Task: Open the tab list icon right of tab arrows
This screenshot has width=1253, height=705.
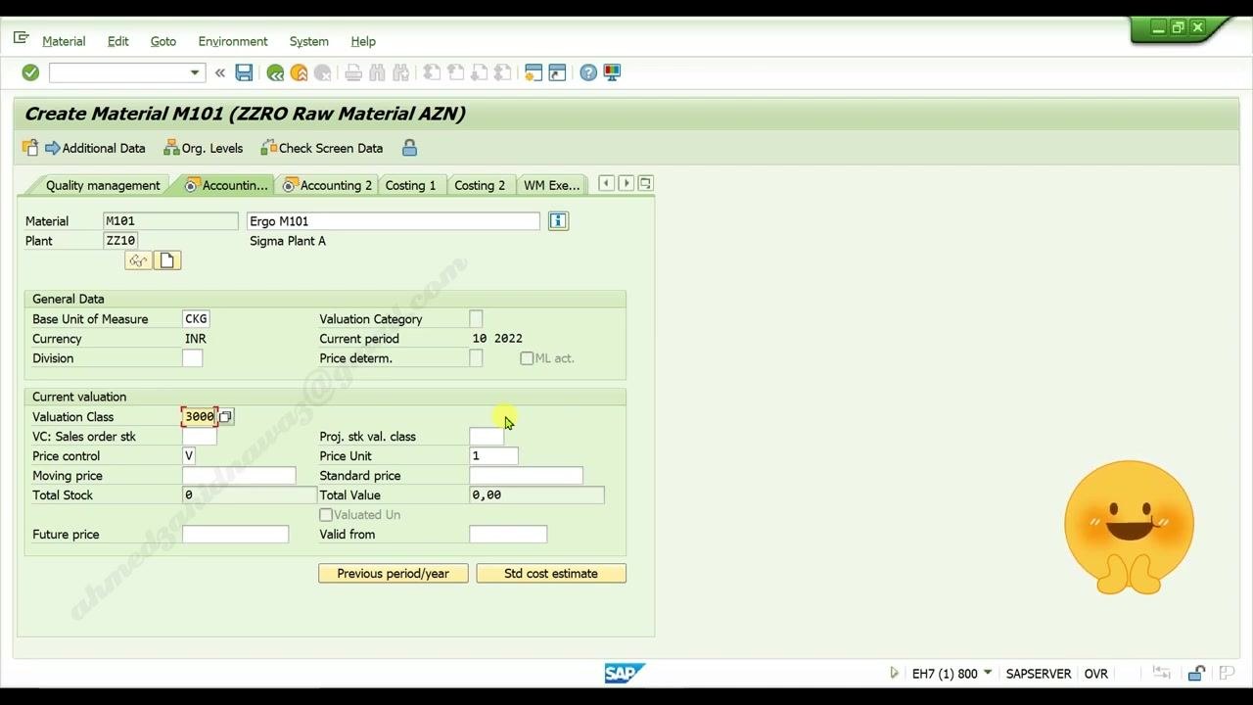Action: 646,183
